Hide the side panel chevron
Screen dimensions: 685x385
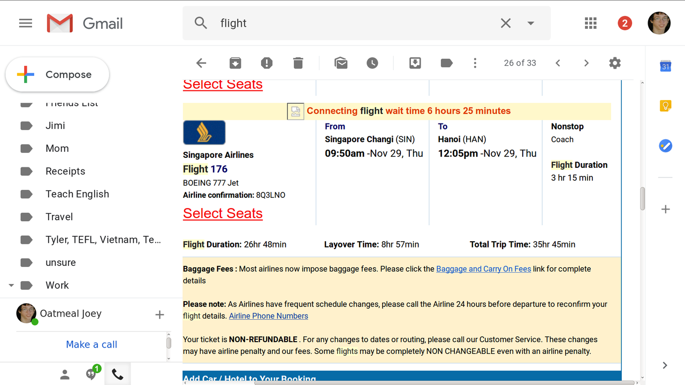(665, 366)
